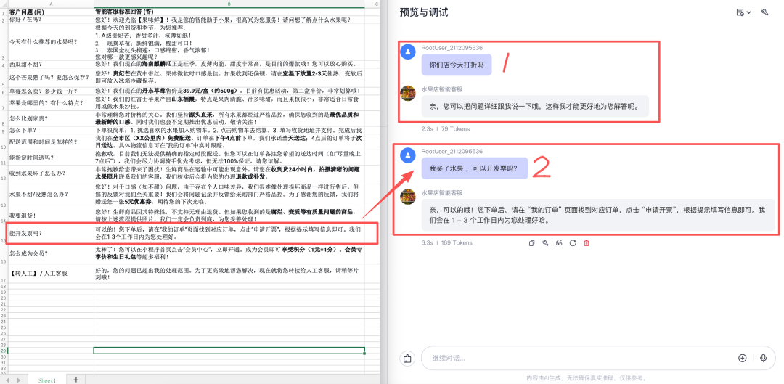Select the header cell '客户问题 (问)'
This screenshot has height=384, width=784.
tap(51, 11)
